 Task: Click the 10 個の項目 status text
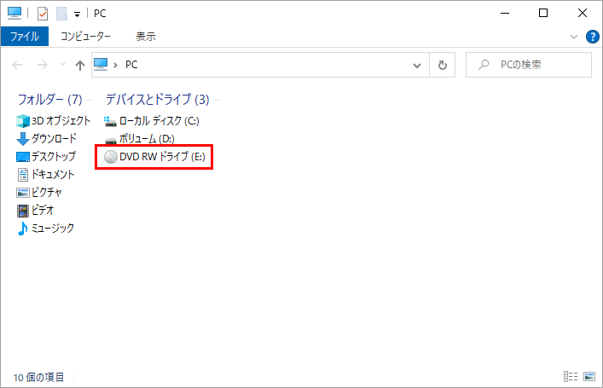click(38, 378)
